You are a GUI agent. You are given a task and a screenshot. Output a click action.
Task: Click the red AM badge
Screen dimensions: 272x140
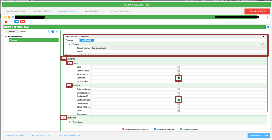22,21
